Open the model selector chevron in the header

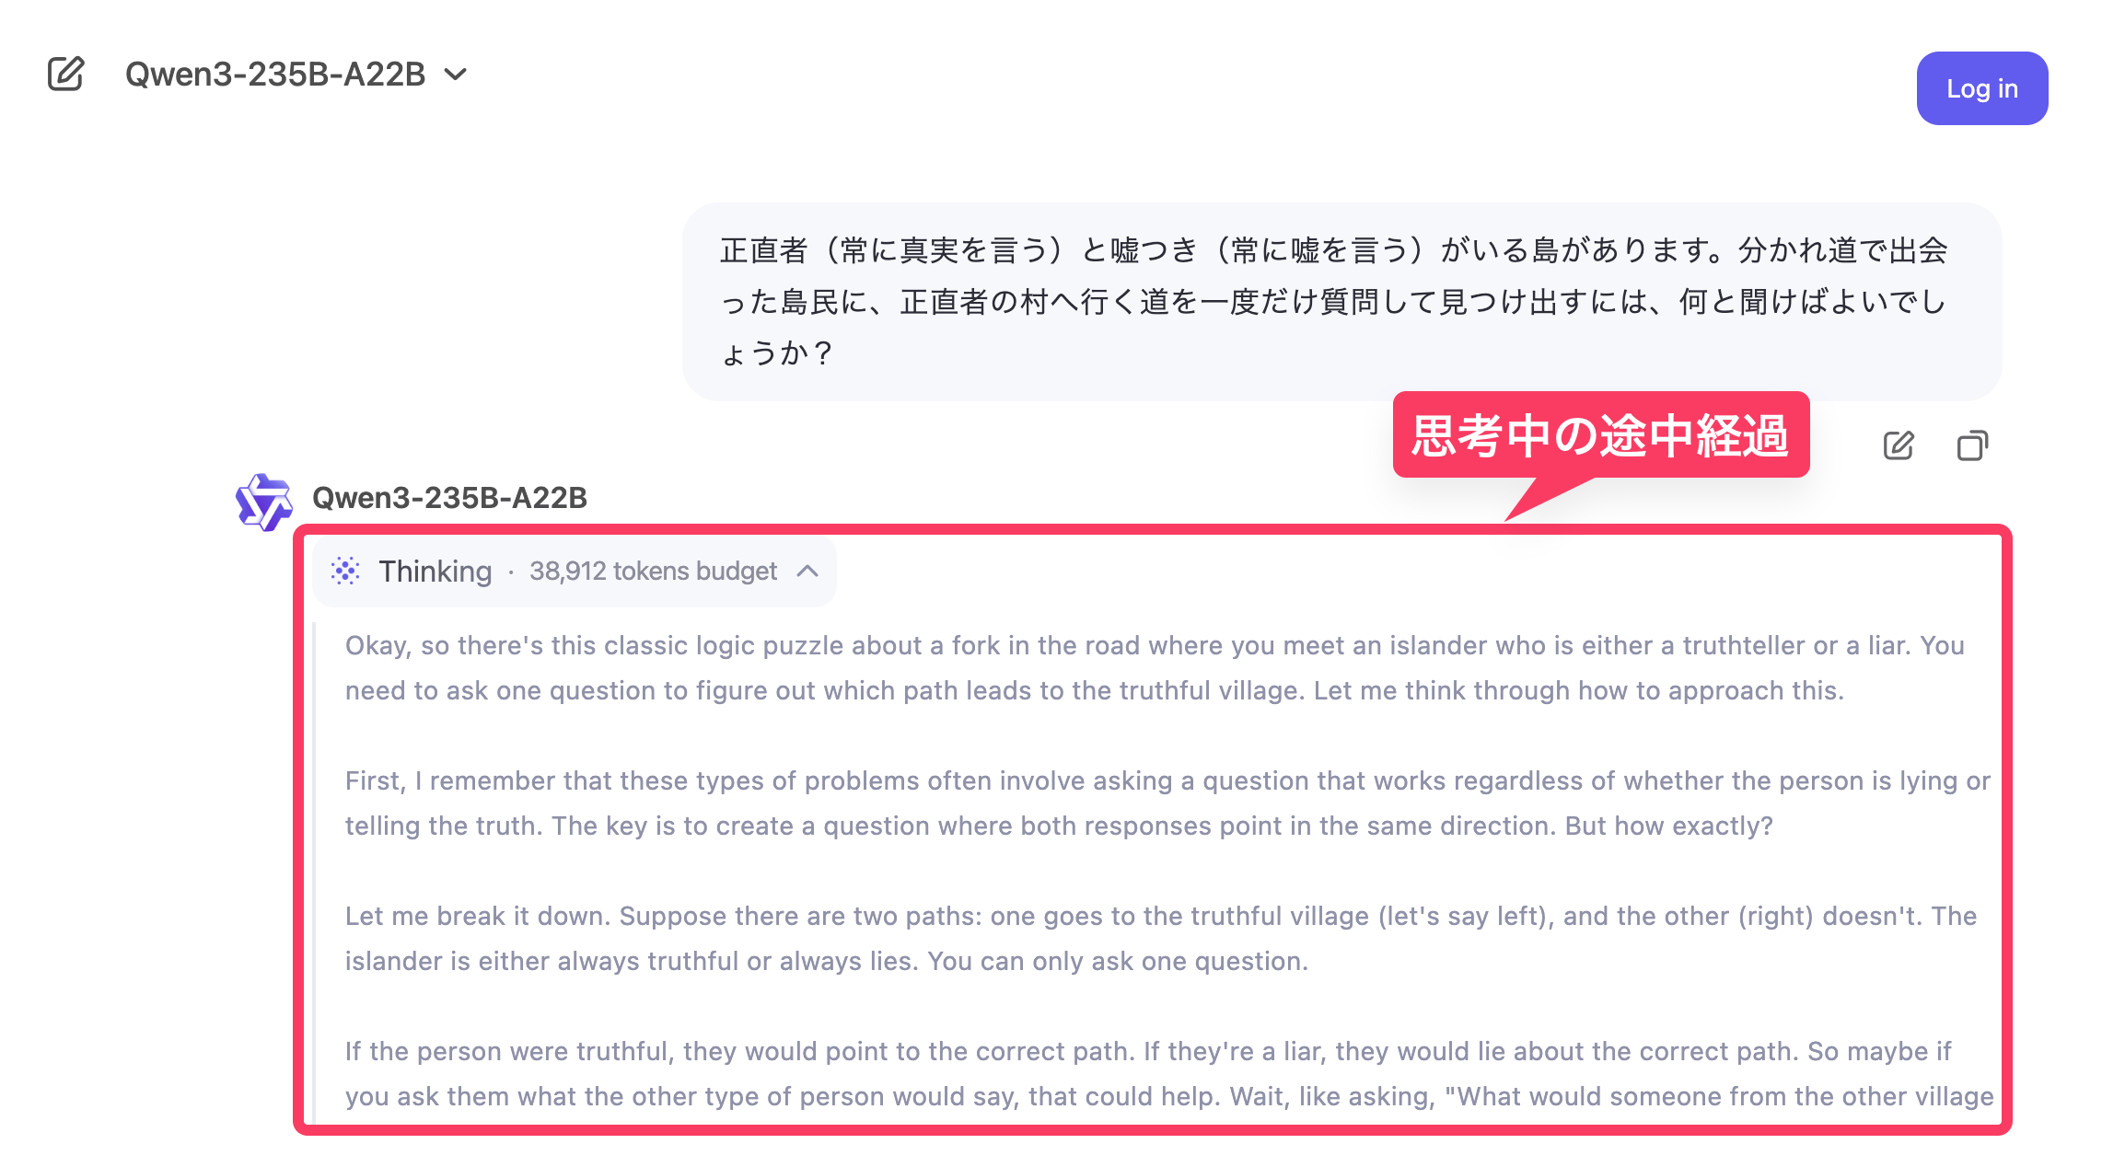tap(456, 74)
